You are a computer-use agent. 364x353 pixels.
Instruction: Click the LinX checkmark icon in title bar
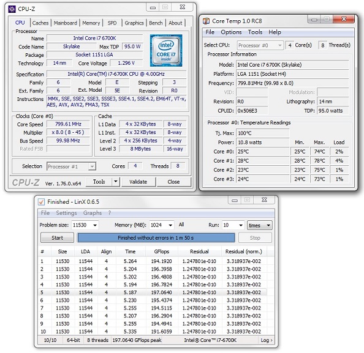(x=41, y=202)
